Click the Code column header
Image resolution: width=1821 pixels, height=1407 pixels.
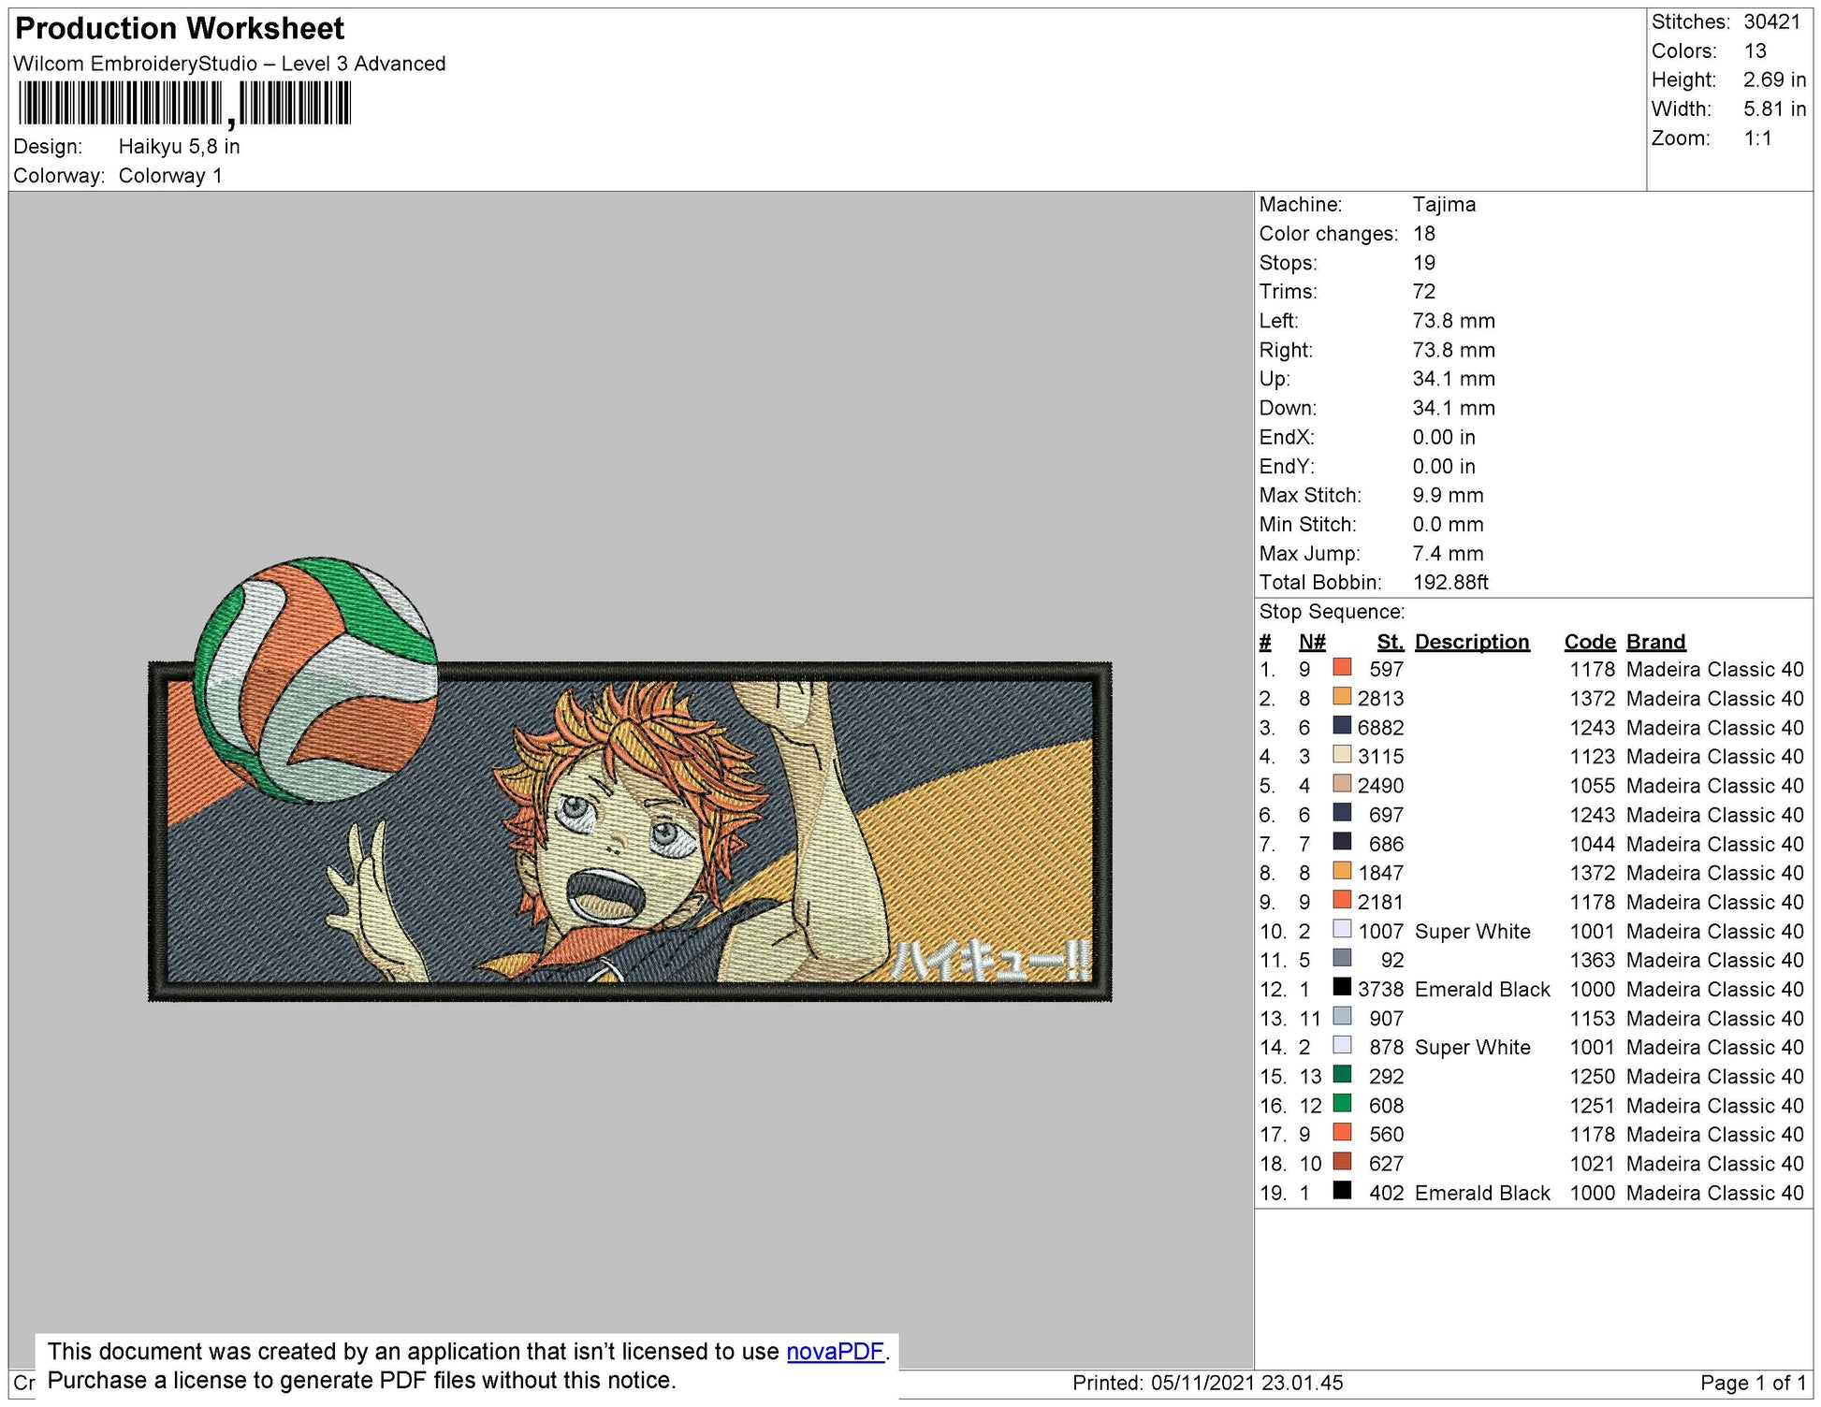click(1590, 642)
